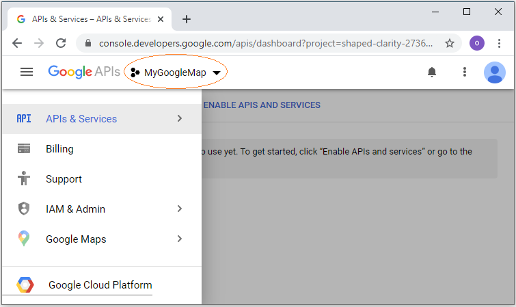The height and width of the screenshot is (307, 516).
Task: Open the MyGoogleMap project selector dropdown
Action: (176, 72)
